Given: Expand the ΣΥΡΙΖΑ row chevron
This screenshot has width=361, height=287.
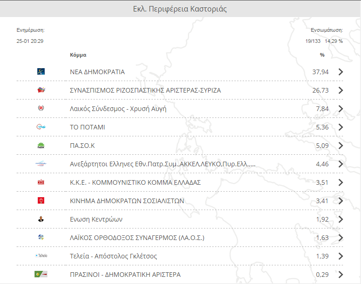Looking at the screenshot, I should point(341,90).
